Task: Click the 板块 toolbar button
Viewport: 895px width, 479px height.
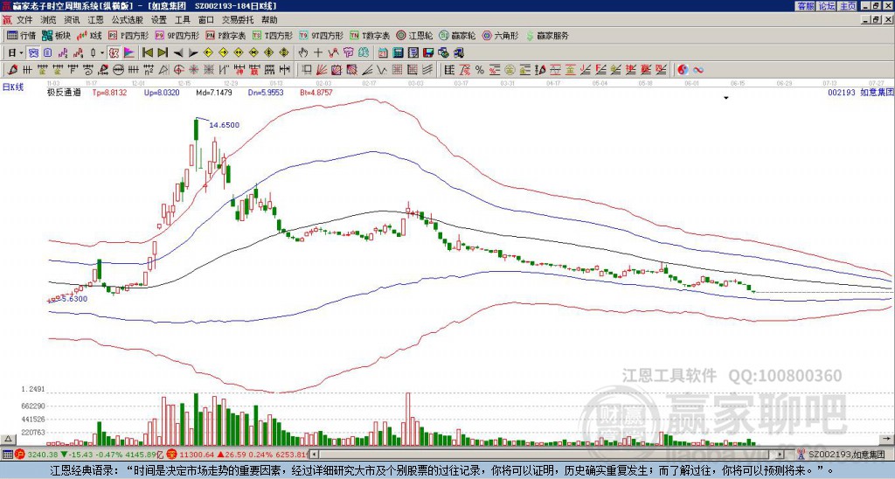Action: tap(57, 35)
